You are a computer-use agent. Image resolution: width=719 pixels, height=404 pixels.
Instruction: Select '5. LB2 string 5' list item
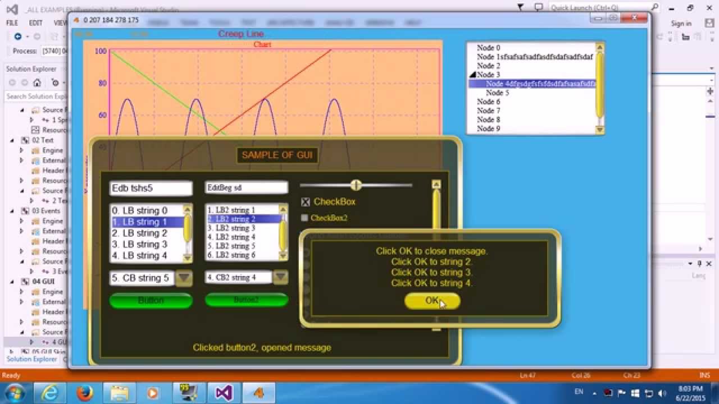(x=243, y=246)
